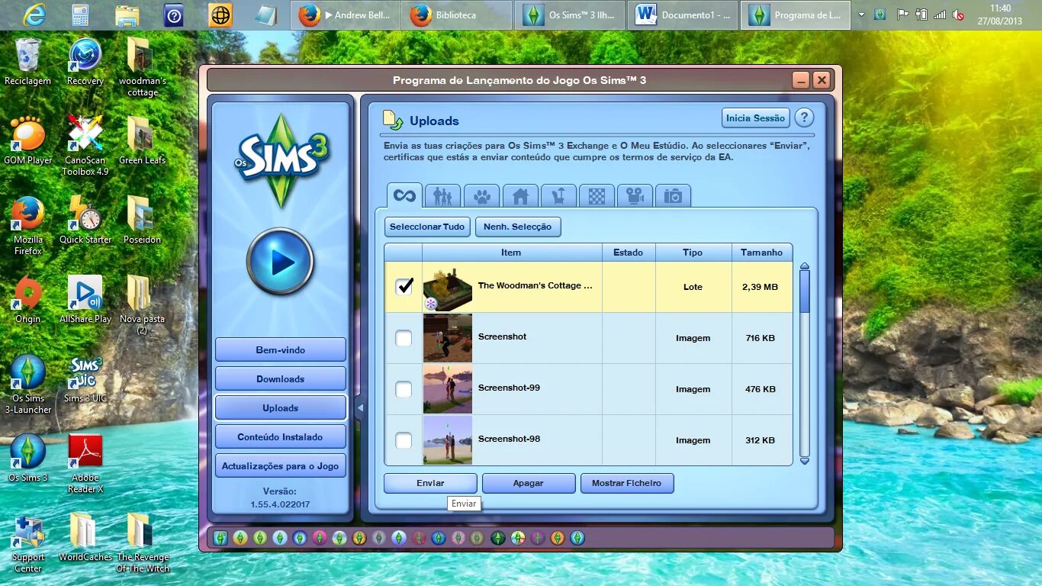Tick the Screenshot-99 checkbox
Viewport: 1042px width, 586px height.
[404, 389]
